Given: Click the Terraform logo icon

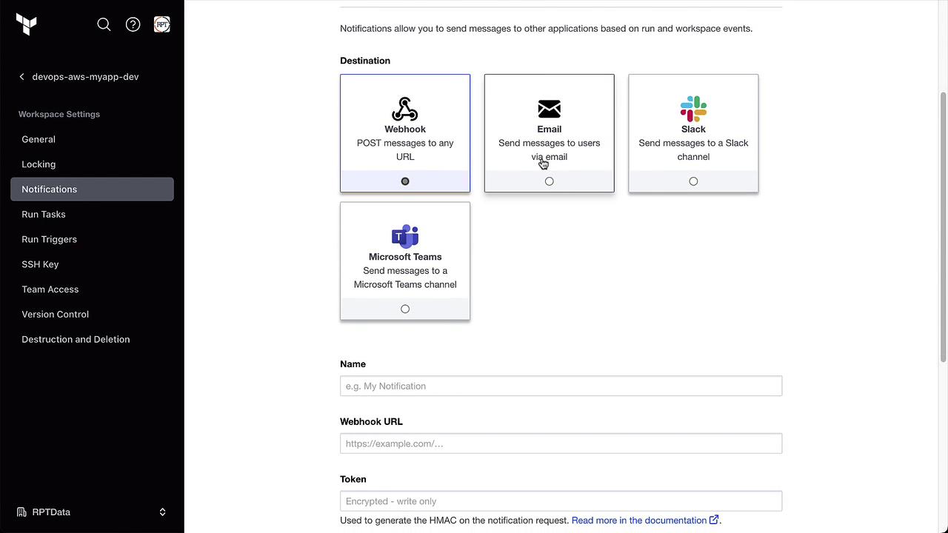Looking at the screenshot, I should click(x=27, y=24).
